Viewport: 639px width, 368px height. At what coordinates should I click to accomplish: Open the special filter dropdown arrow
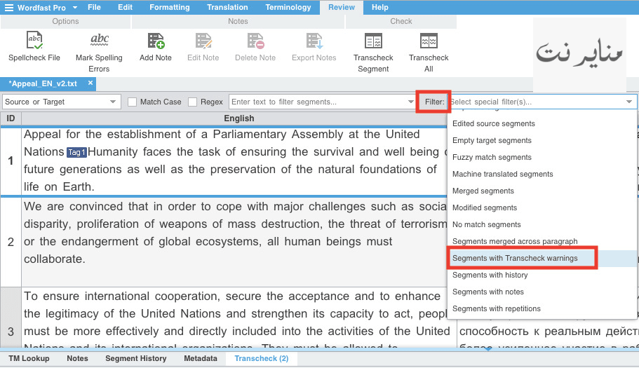[629, 102]
